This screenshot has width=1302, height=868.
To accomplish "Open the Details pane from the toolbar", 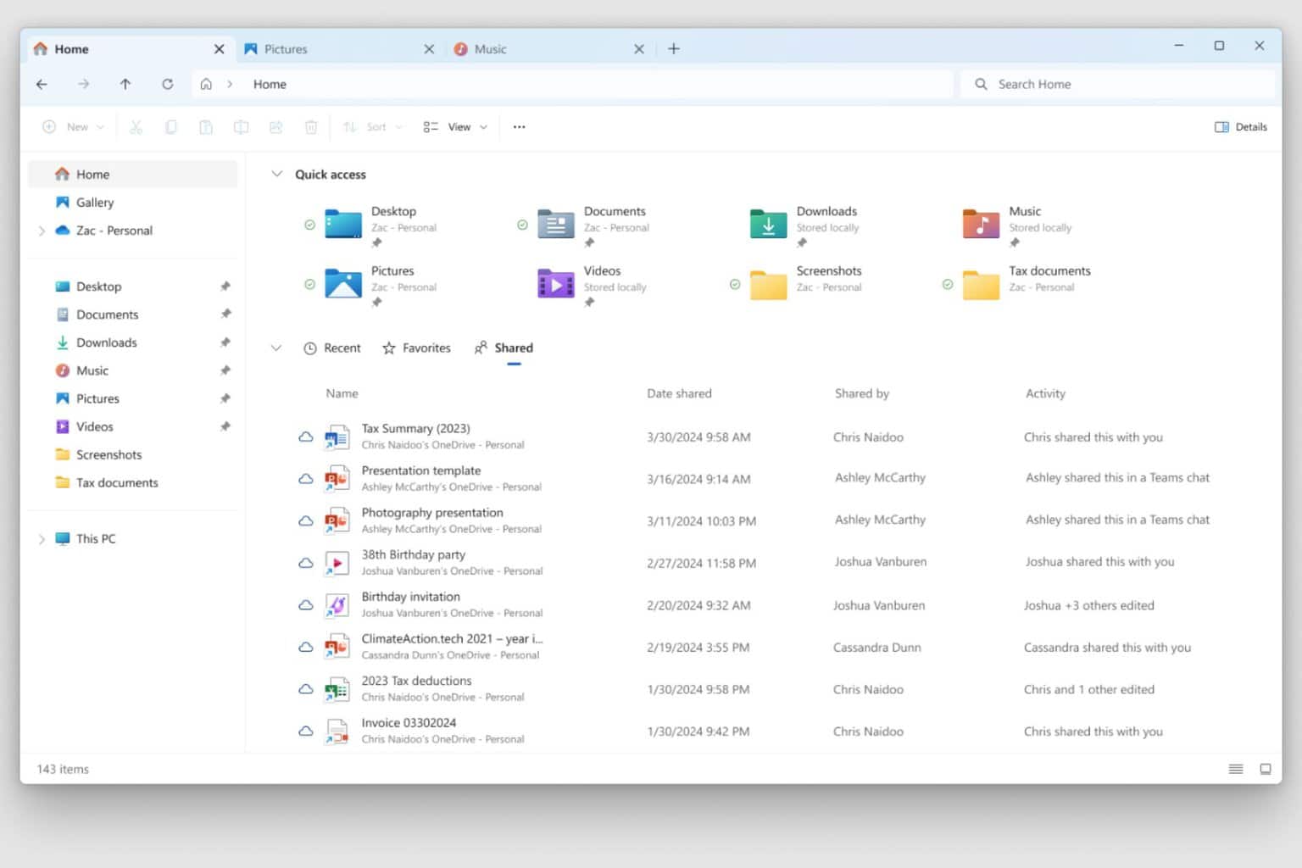I will [x=1240, y=126].
